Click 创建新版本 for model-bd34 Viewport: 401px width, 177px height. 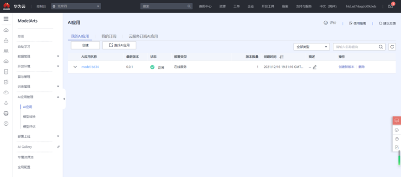point(346,67)
